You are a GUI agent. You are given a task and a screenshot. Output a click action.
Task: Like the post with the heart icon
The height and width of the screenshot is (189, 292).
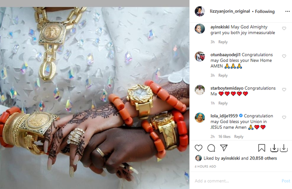[x=198, y=148]
